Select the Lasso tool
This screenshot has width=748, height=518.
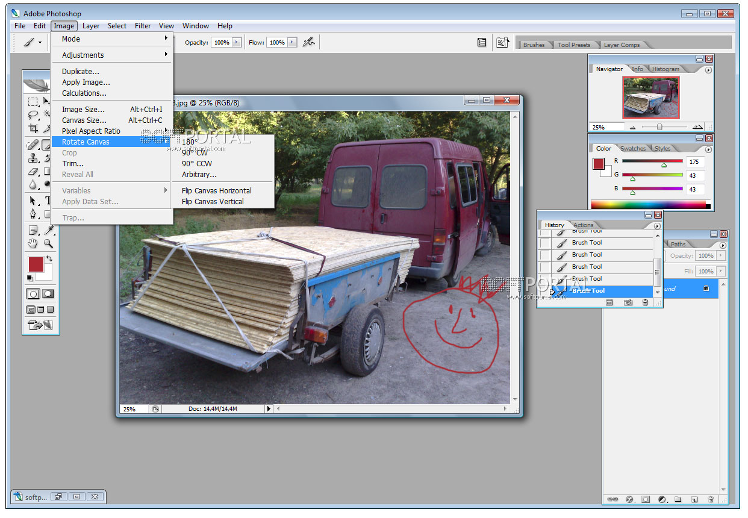(x=34, y=115)
